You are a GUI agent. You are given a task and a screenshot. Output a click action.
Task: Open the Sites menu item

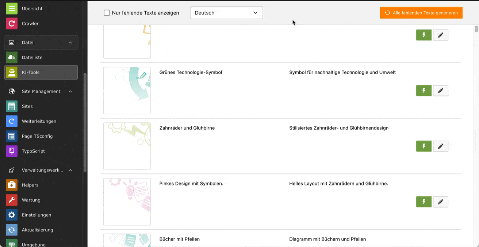click(x=27, y=106)
